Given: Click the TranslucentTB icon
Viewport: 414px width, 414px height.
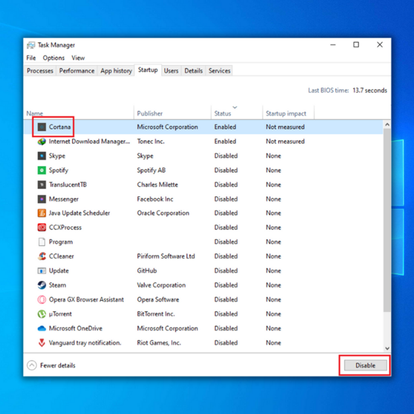Looking at the screenshot, I should (41, 184).
